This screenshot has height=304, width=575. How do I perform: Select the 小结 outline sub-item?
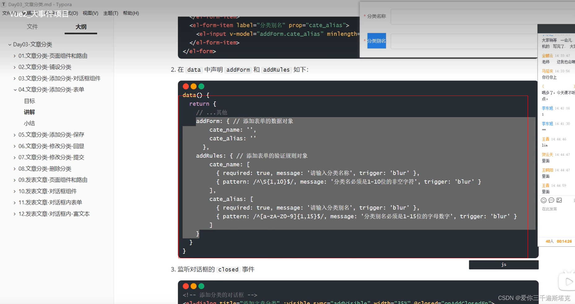point(29,123)
